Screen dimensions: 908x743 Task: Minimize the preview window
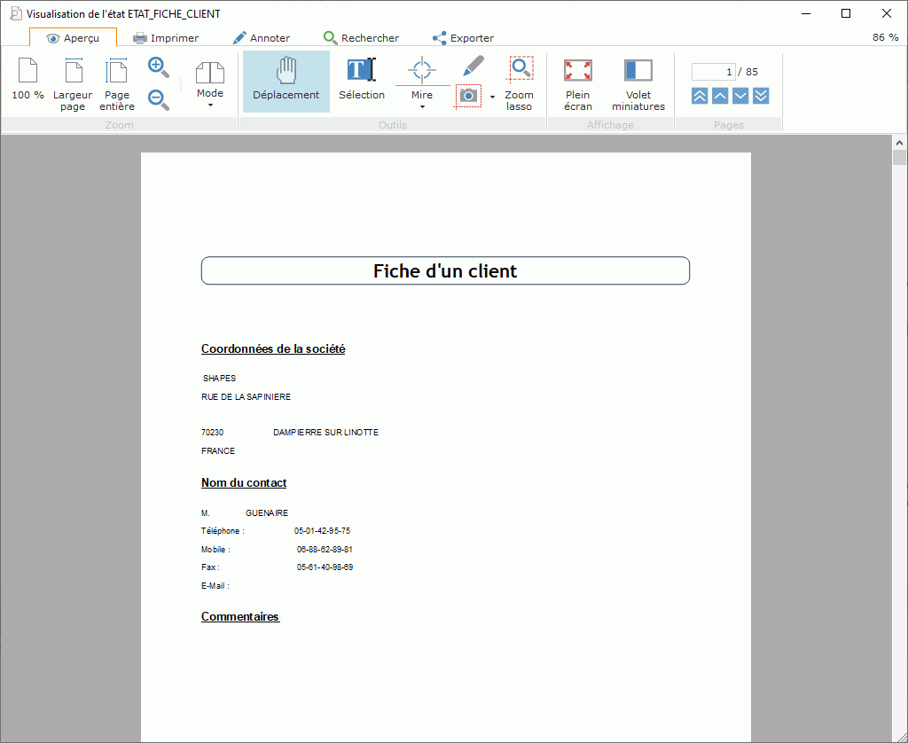tap(805, 13)
